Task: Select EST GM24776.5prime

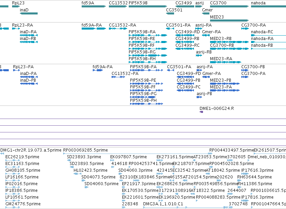Action: [x=23, y=204]
